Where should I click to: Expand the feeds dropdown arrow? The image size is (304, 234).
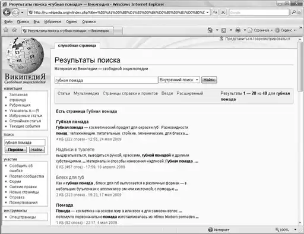[x=231, y=30]
